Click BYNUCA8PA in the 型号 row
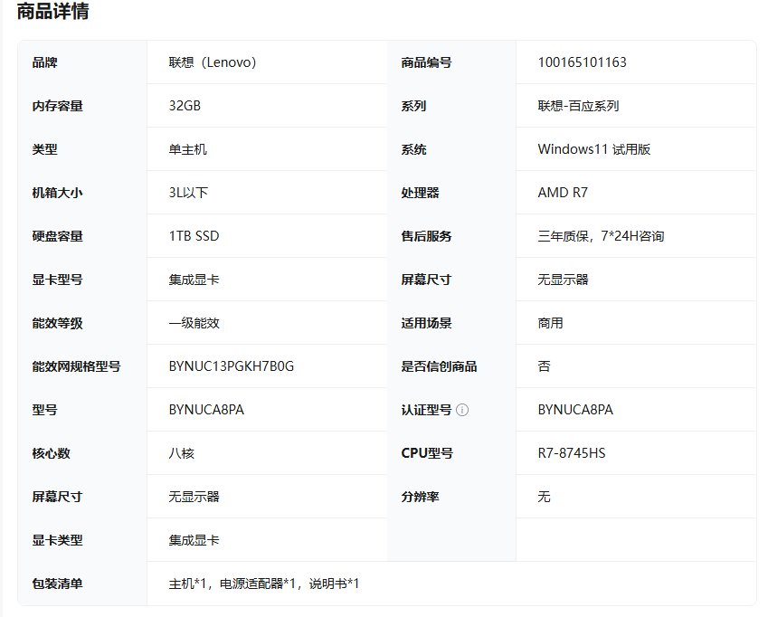 [x=206, y=410]
